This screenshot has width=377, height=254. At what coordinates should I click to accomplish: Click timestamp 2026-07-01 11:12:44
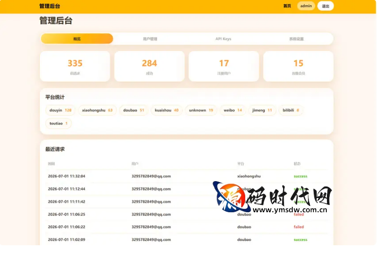[x=67, y=189]
